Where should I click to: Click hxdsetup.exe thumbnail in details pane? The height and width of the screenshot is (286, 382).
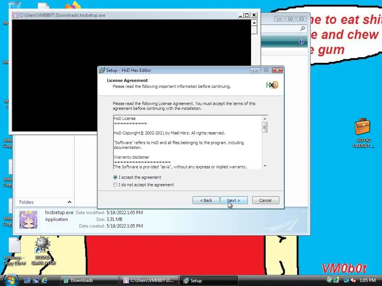(x=28, y=220)
